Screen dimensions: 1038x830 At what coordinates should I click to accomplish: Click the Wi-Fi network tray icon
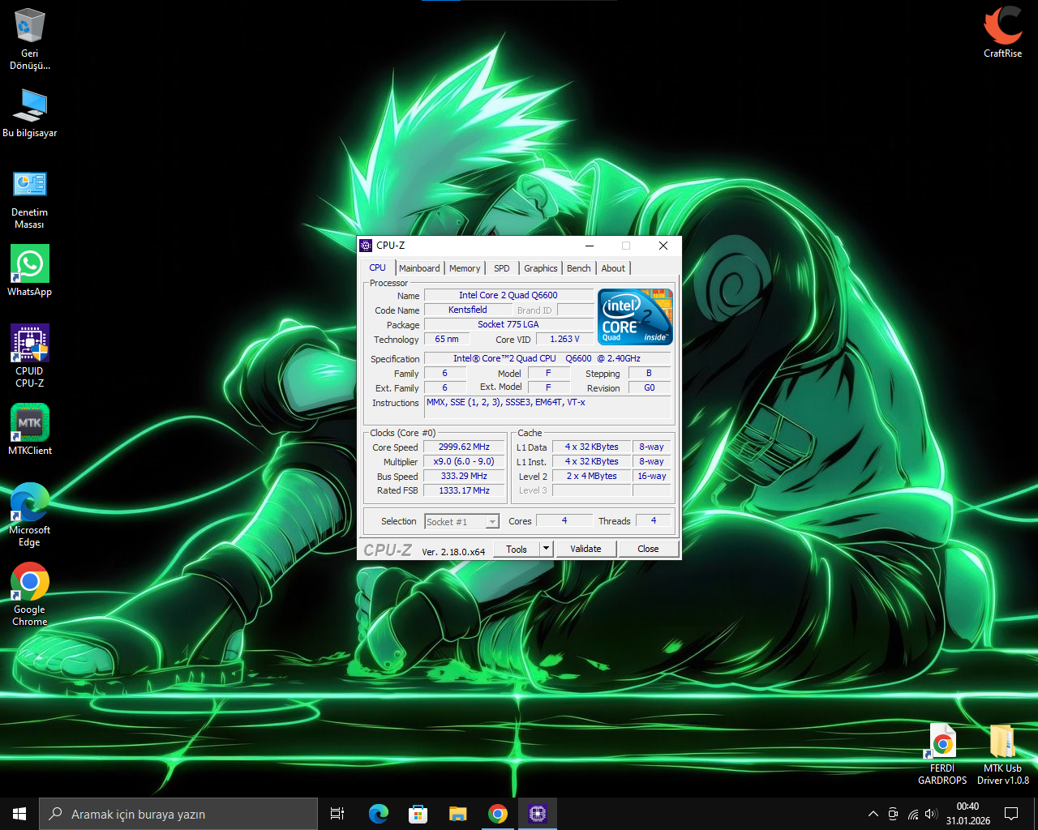[x=913, y=814]
